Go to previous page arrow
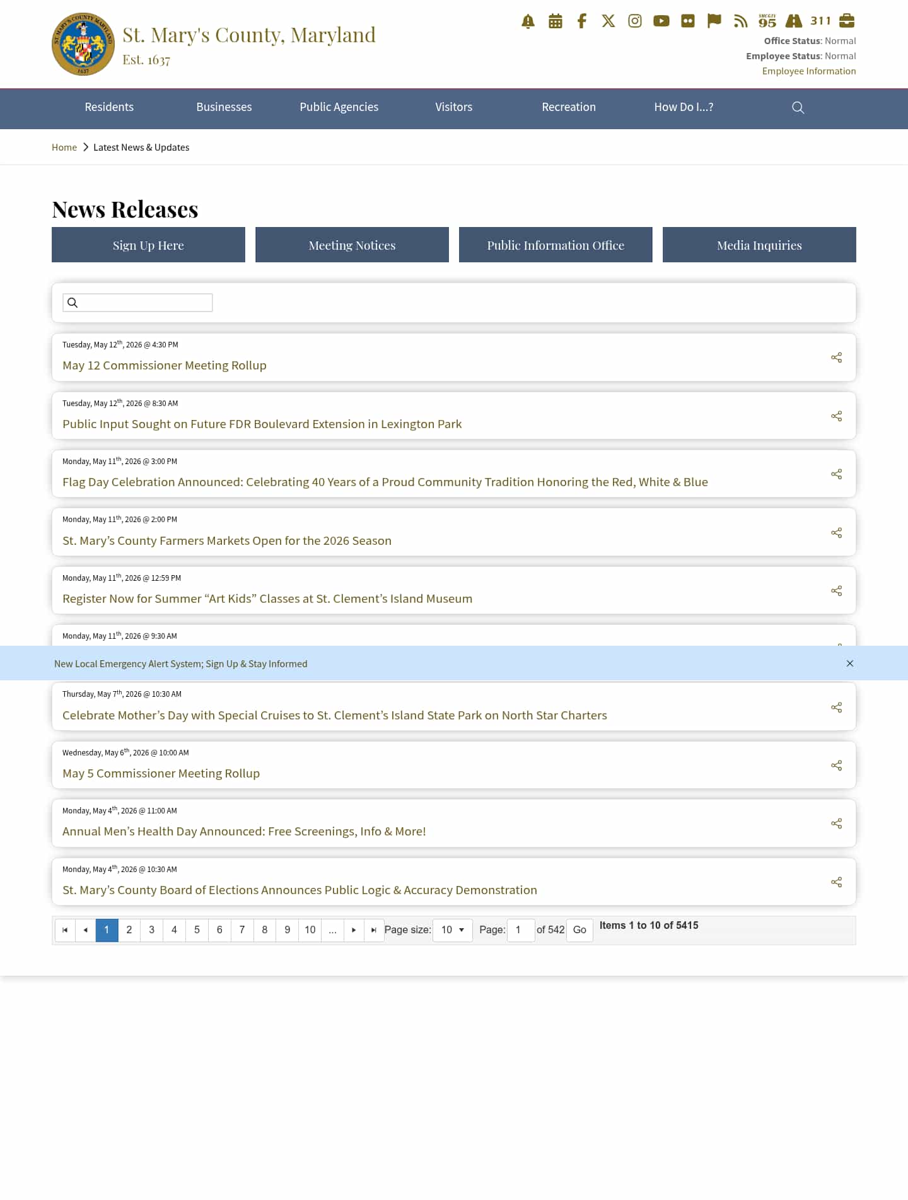This screenshot has height=1200, width=908. point(85,930)
